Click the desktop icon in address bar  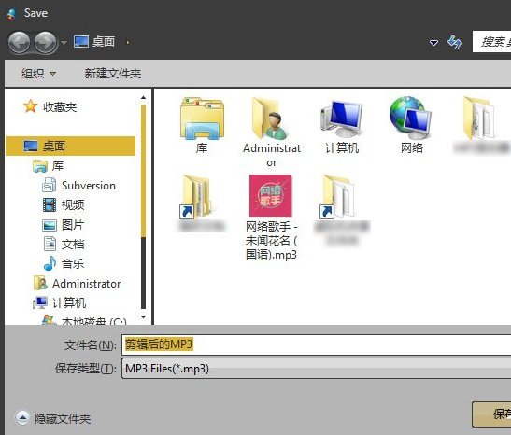point(81,42)
